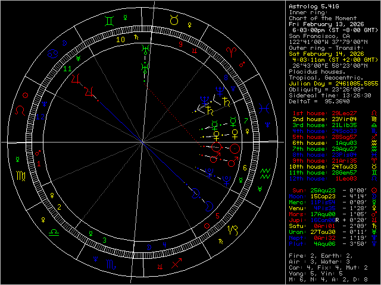Click the green Aquarius glyph on the wheel

266,173
